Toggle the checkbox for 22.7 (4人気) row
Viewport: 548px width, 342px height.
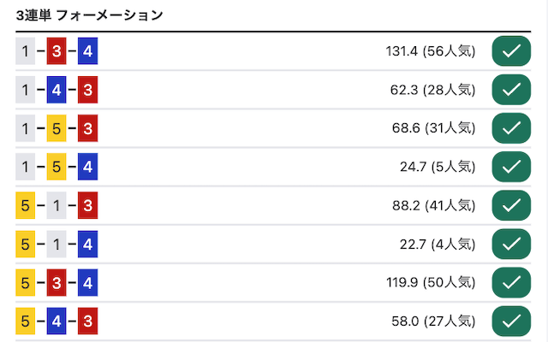point(511,244)
